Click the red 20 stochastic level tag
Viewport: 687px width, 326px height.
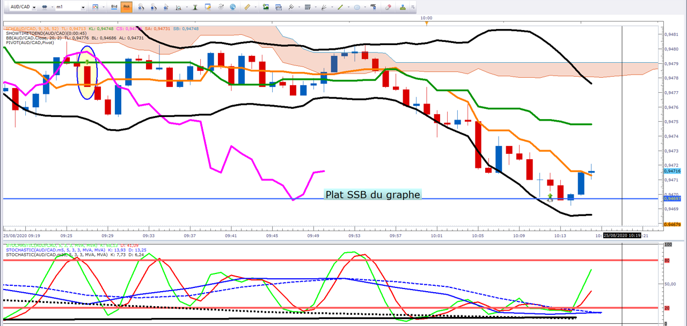point(668,308)
